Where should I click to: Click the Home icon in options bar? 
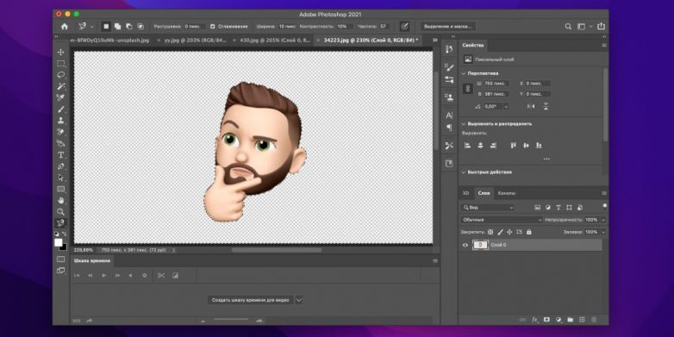tap(65, 27)
